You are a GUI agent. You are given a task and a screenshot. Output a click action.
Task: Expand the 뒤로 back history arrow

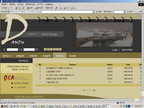click(x=9, y=8)
